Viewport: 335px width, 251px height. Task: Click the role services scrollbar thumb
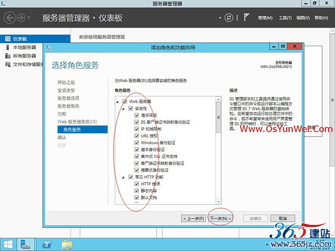click(218, 117)
